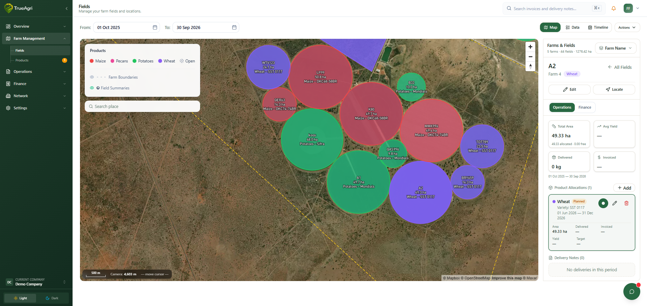
Task: Toggle Potatoes in the products legend
Action: [143, 61]
